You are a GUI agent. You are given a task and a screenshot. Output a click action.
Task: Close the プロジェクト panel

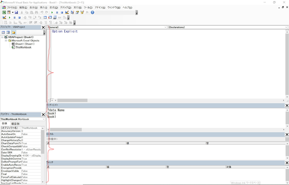[x=43, y=28]
